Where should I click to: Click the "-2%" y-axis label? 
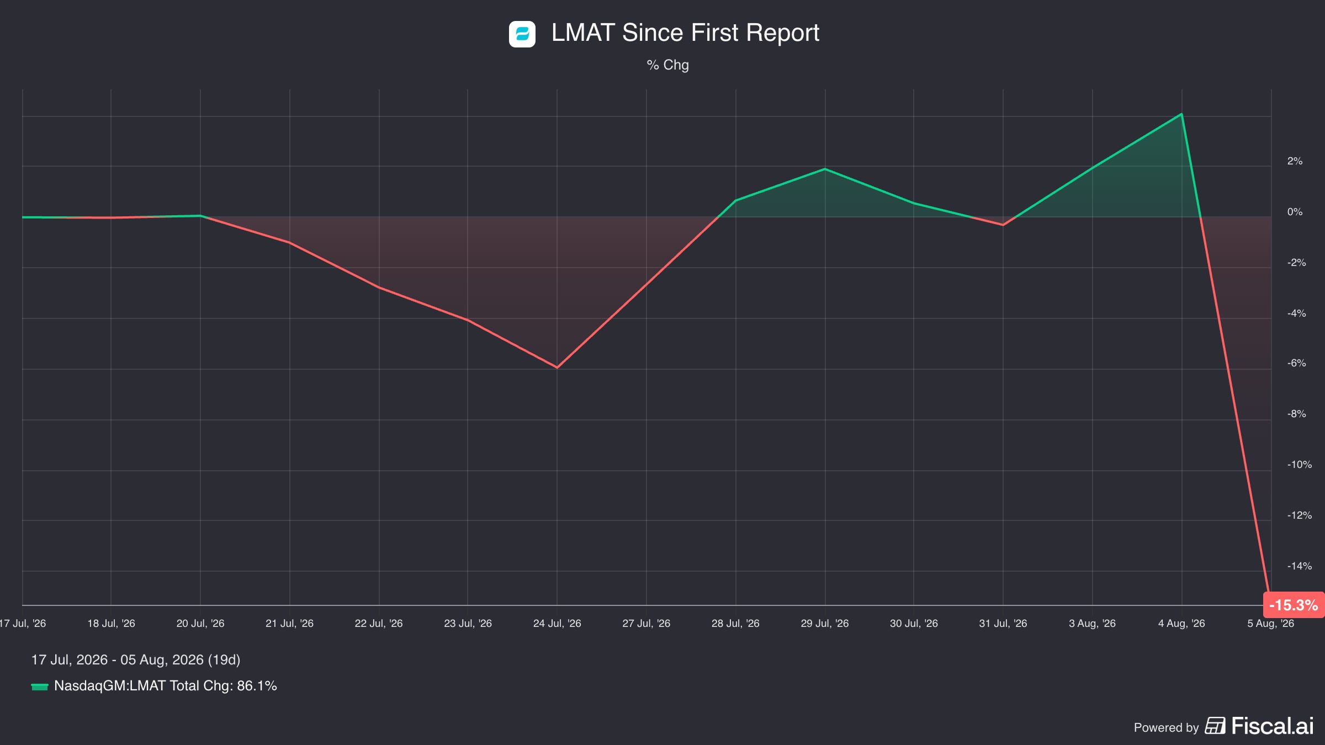tap(1297, 263)
